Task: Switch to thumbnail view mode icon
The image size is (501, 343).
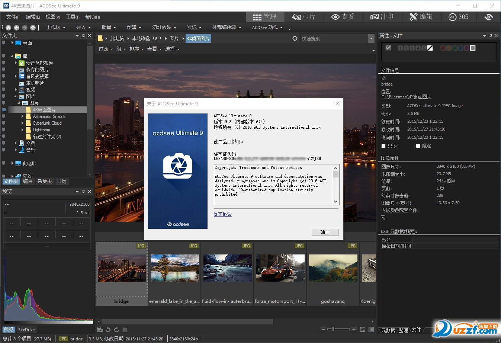Action: [x=363, y=329]
